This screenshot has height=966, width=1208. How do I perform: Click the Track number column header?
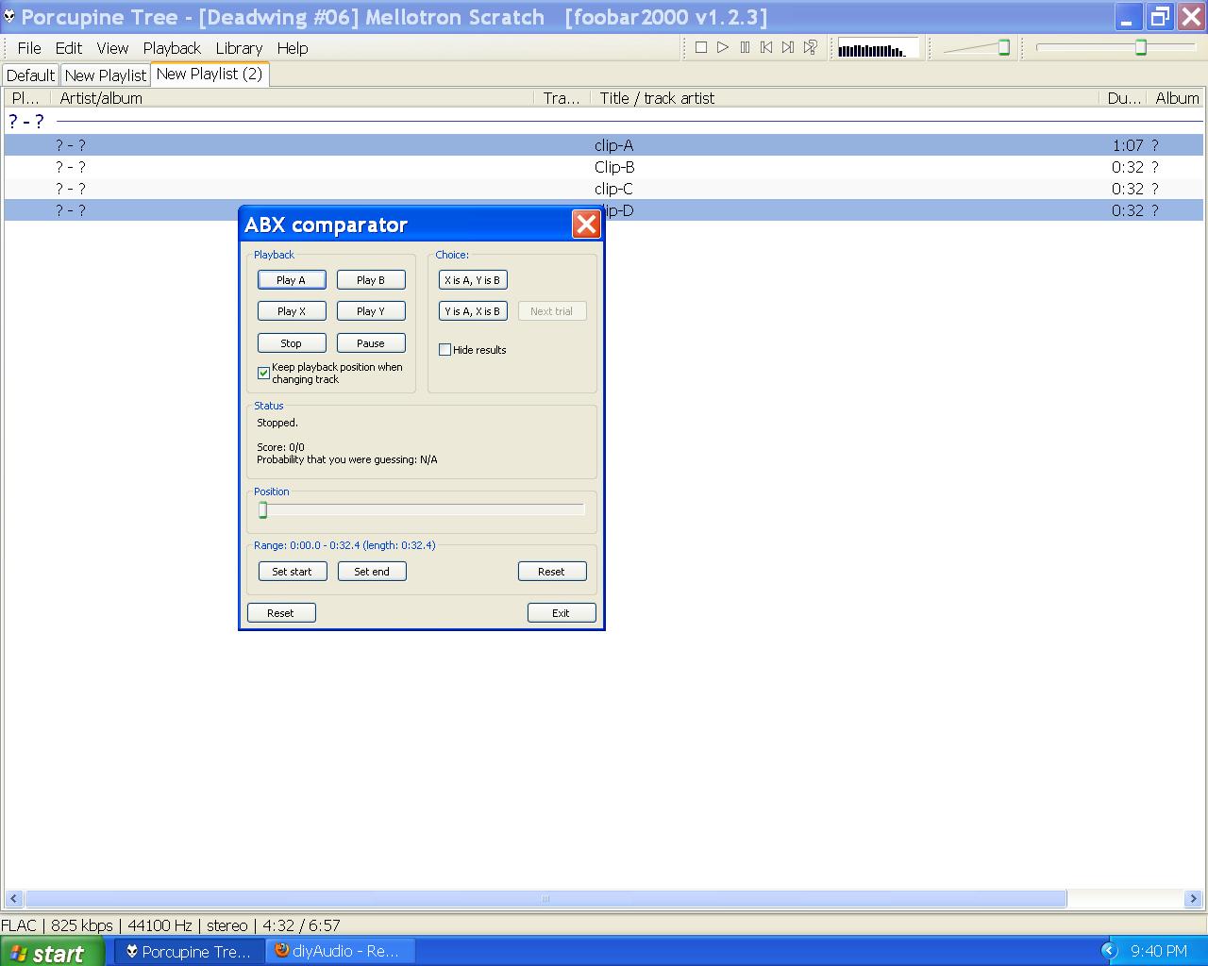point(562,98)
